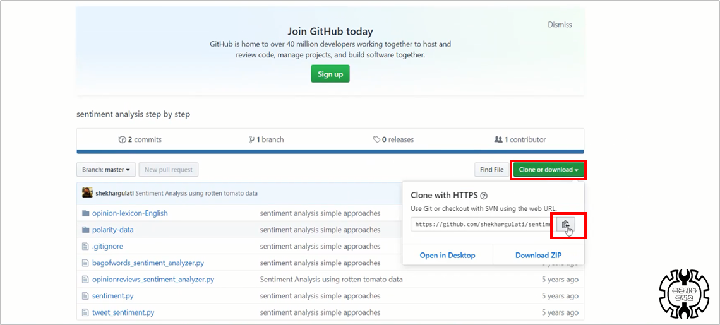Image resolution: width=720 pixels, height=325 pixels.
Task: Click '5 years ago' in tweet_sentiment.py row
Action: (560, 312)
